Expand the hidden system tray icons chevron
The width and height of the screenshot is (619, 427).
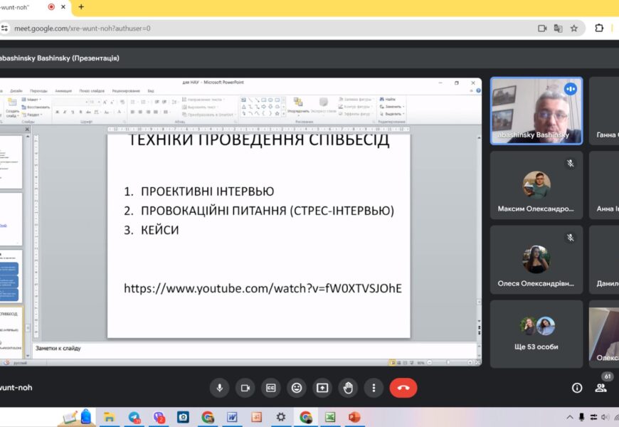pos(568,417)
